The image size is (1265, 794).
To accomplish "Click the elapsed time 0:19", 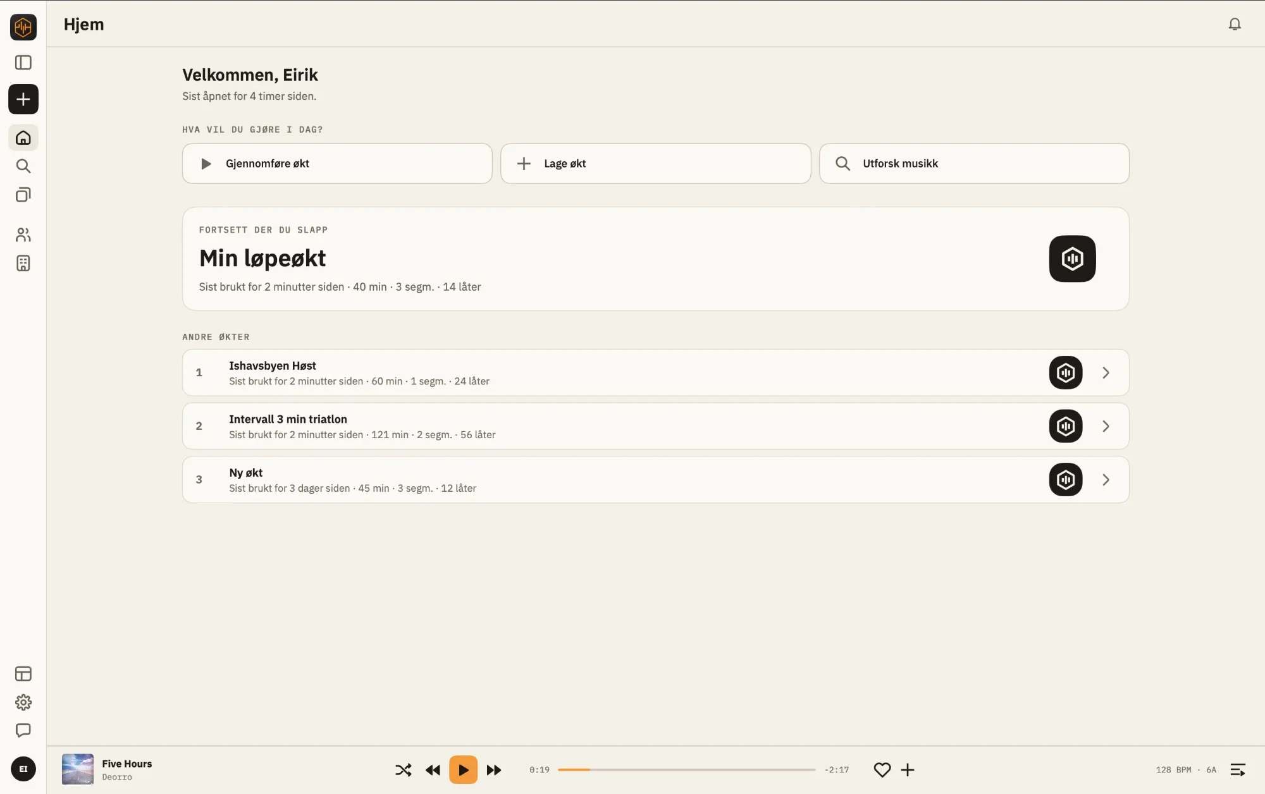I will pyautogui.click(x=540, y=770).
